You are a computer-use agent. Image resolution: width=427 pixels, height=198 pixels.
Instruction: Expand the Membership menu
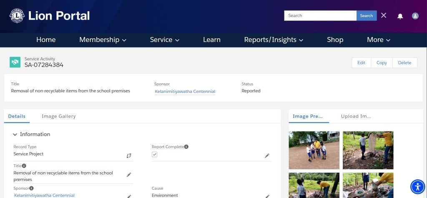[x=103, y=40]
